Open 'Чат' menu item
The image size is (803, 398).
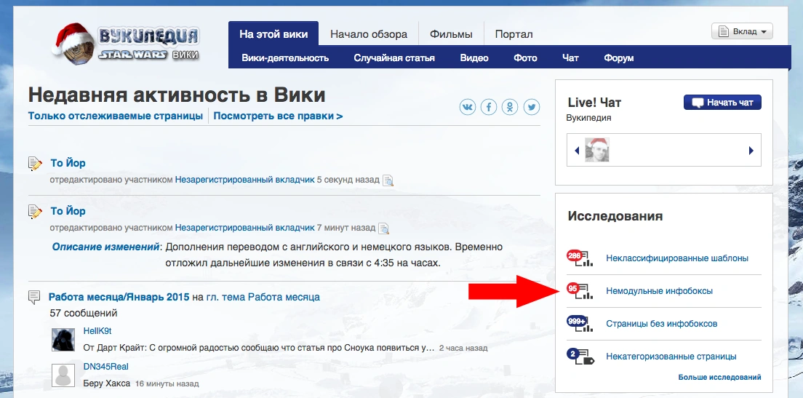(570, 58)
